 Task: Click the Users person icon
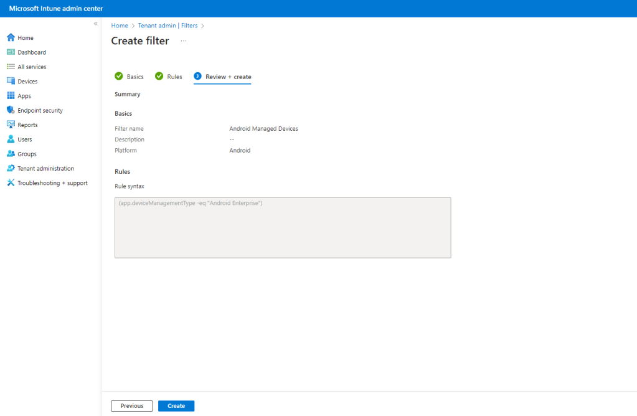[x=11, y=139]
